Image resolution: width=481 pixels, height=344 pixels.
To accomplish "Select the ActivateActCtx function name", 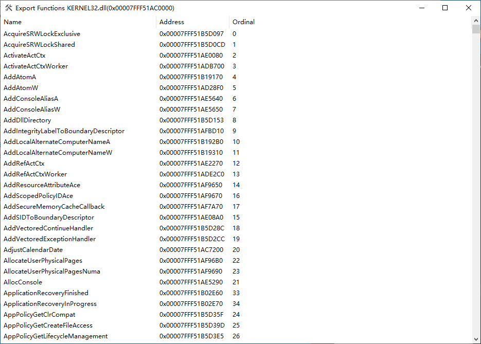I will pos(25,56).
